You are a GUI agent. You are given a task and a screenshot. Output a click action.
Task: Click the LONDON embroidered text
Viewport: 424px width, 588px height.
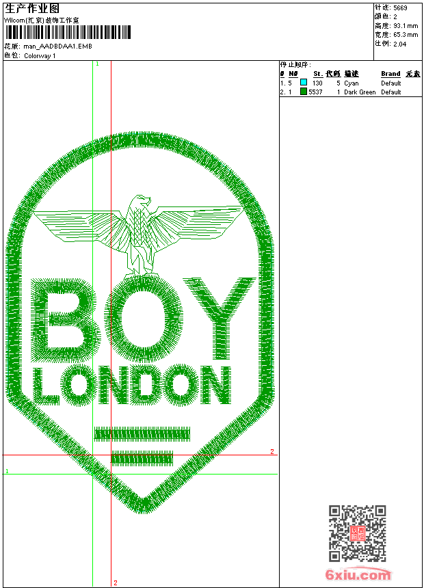pyautogui.click(x=132, y=386)
